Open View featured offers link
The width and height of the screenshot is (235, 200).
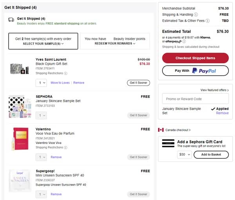point(214,90)
